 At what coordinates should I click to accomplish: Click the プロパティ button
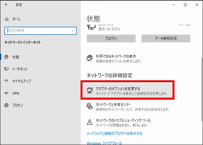(x=111, y=38)
